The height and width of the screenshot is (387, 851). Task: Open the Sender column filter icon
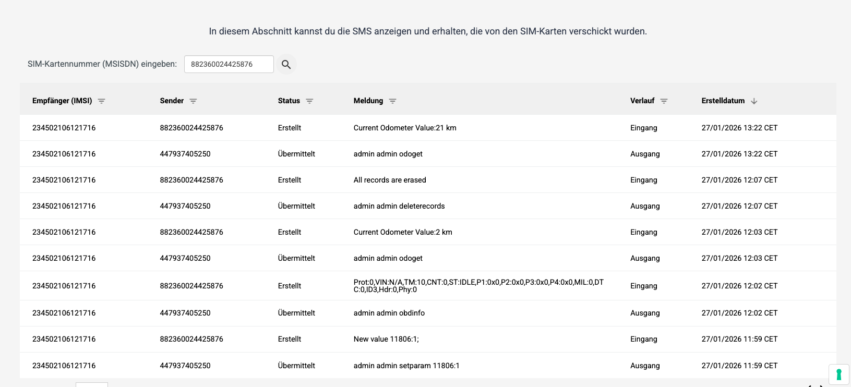click(x=193, y=101)
